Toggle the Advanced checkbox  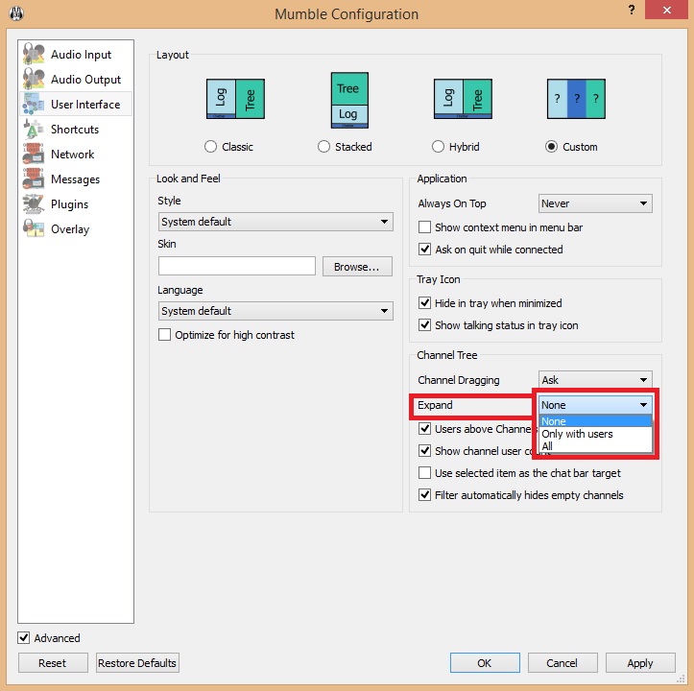[x=24, y=638]
